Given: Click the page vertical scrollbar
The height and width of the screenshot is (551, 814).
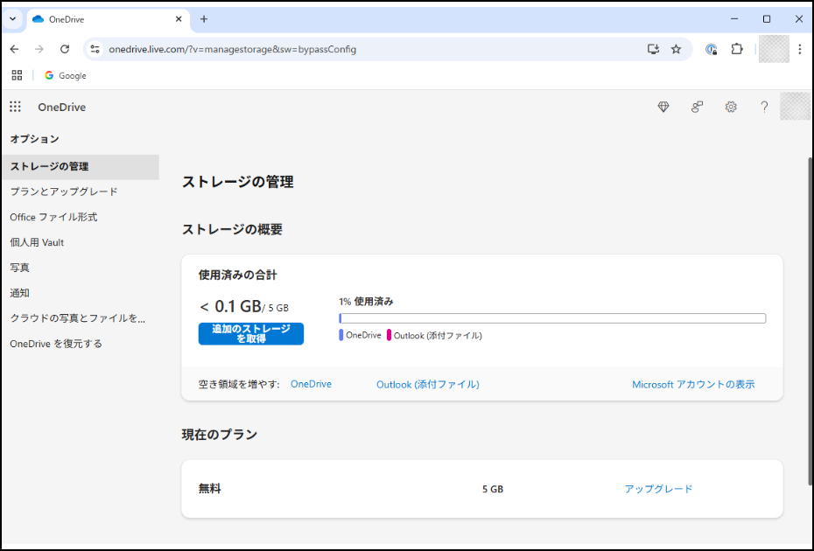Looking at the screenshot, I should pos(810,322).
